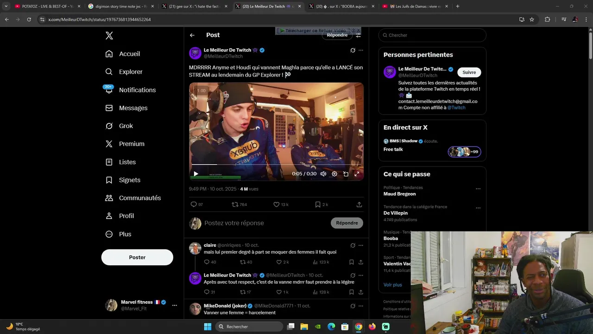Repost claire's reply
The width and height of the screenshot is (593, 334).
point(246,262)
